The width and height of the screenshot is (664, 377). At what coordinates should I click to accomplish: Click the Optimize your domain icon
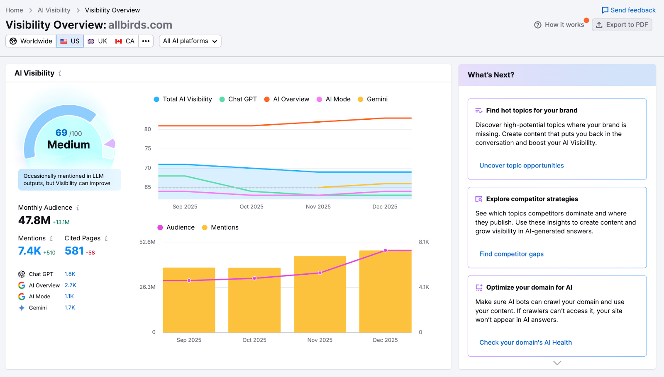pyautogui.click(x=478, y=287)
